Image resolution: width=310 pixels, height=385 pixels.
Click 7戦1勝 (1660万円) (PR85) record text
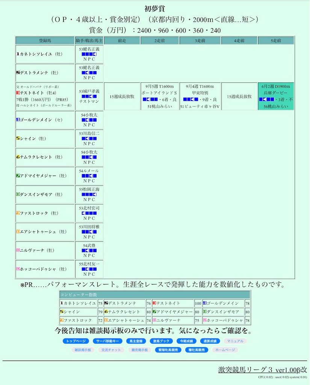(x=42, y=99)
